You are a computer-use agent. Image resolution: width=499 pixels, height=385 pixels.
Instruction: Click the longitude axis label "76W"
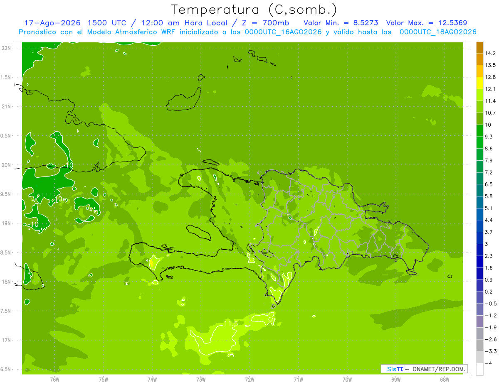[54, 380]
